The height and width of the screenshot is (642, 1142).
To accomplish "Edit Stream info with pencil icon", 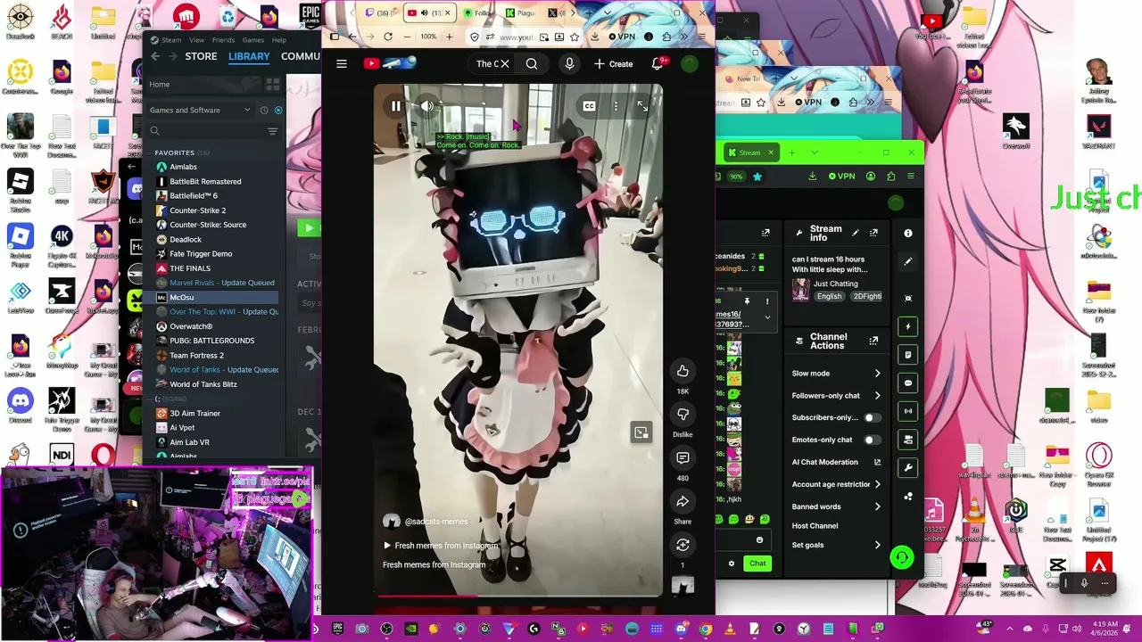I will (x=856, y=233).
